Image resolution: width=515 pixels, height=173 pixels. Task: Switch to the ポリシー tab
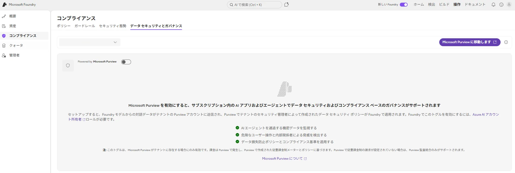click(64, 26)
